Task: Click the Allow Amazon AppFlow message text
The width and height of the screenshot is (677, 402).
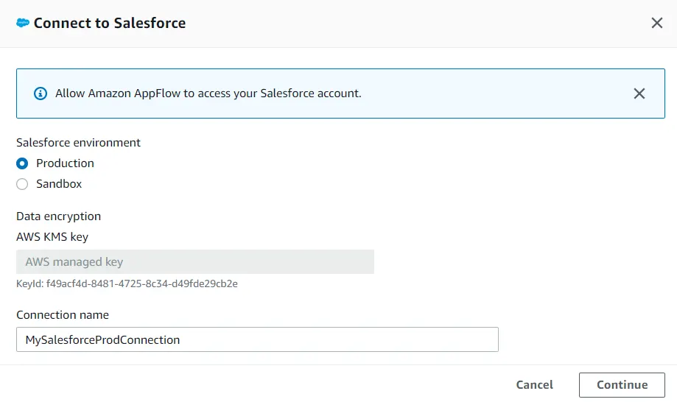Action: (x=208, y=94)
